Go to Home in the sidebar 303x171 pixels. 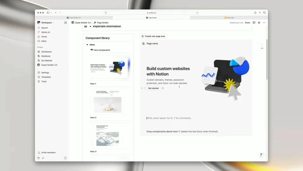tap(44, 37)
